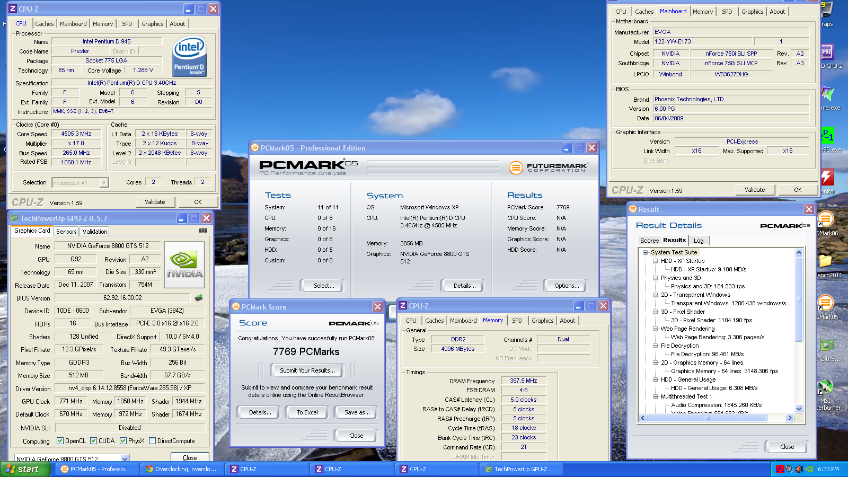Toggle the OpenCL checkbox in GPU-Z

(60, 440)
